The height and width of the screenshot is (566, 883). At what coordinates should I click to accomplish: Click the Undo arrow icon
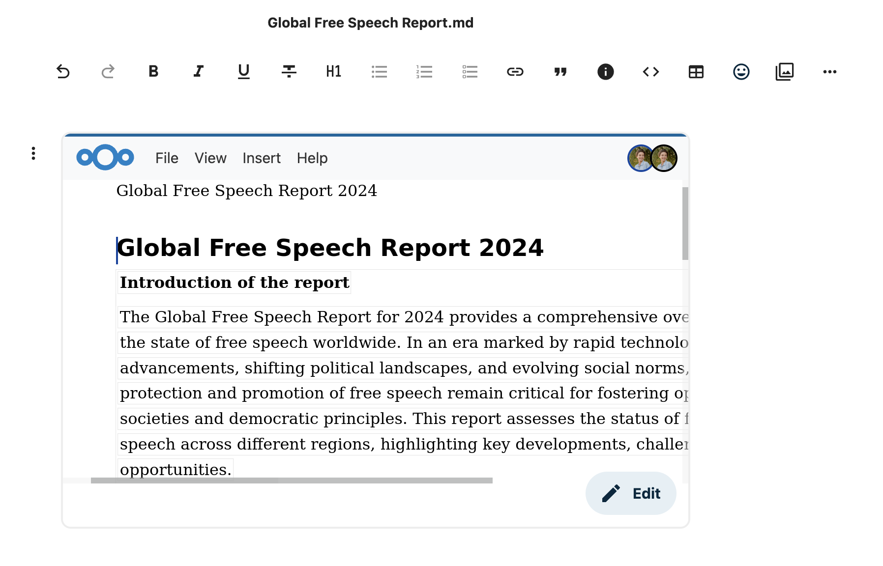63,72
